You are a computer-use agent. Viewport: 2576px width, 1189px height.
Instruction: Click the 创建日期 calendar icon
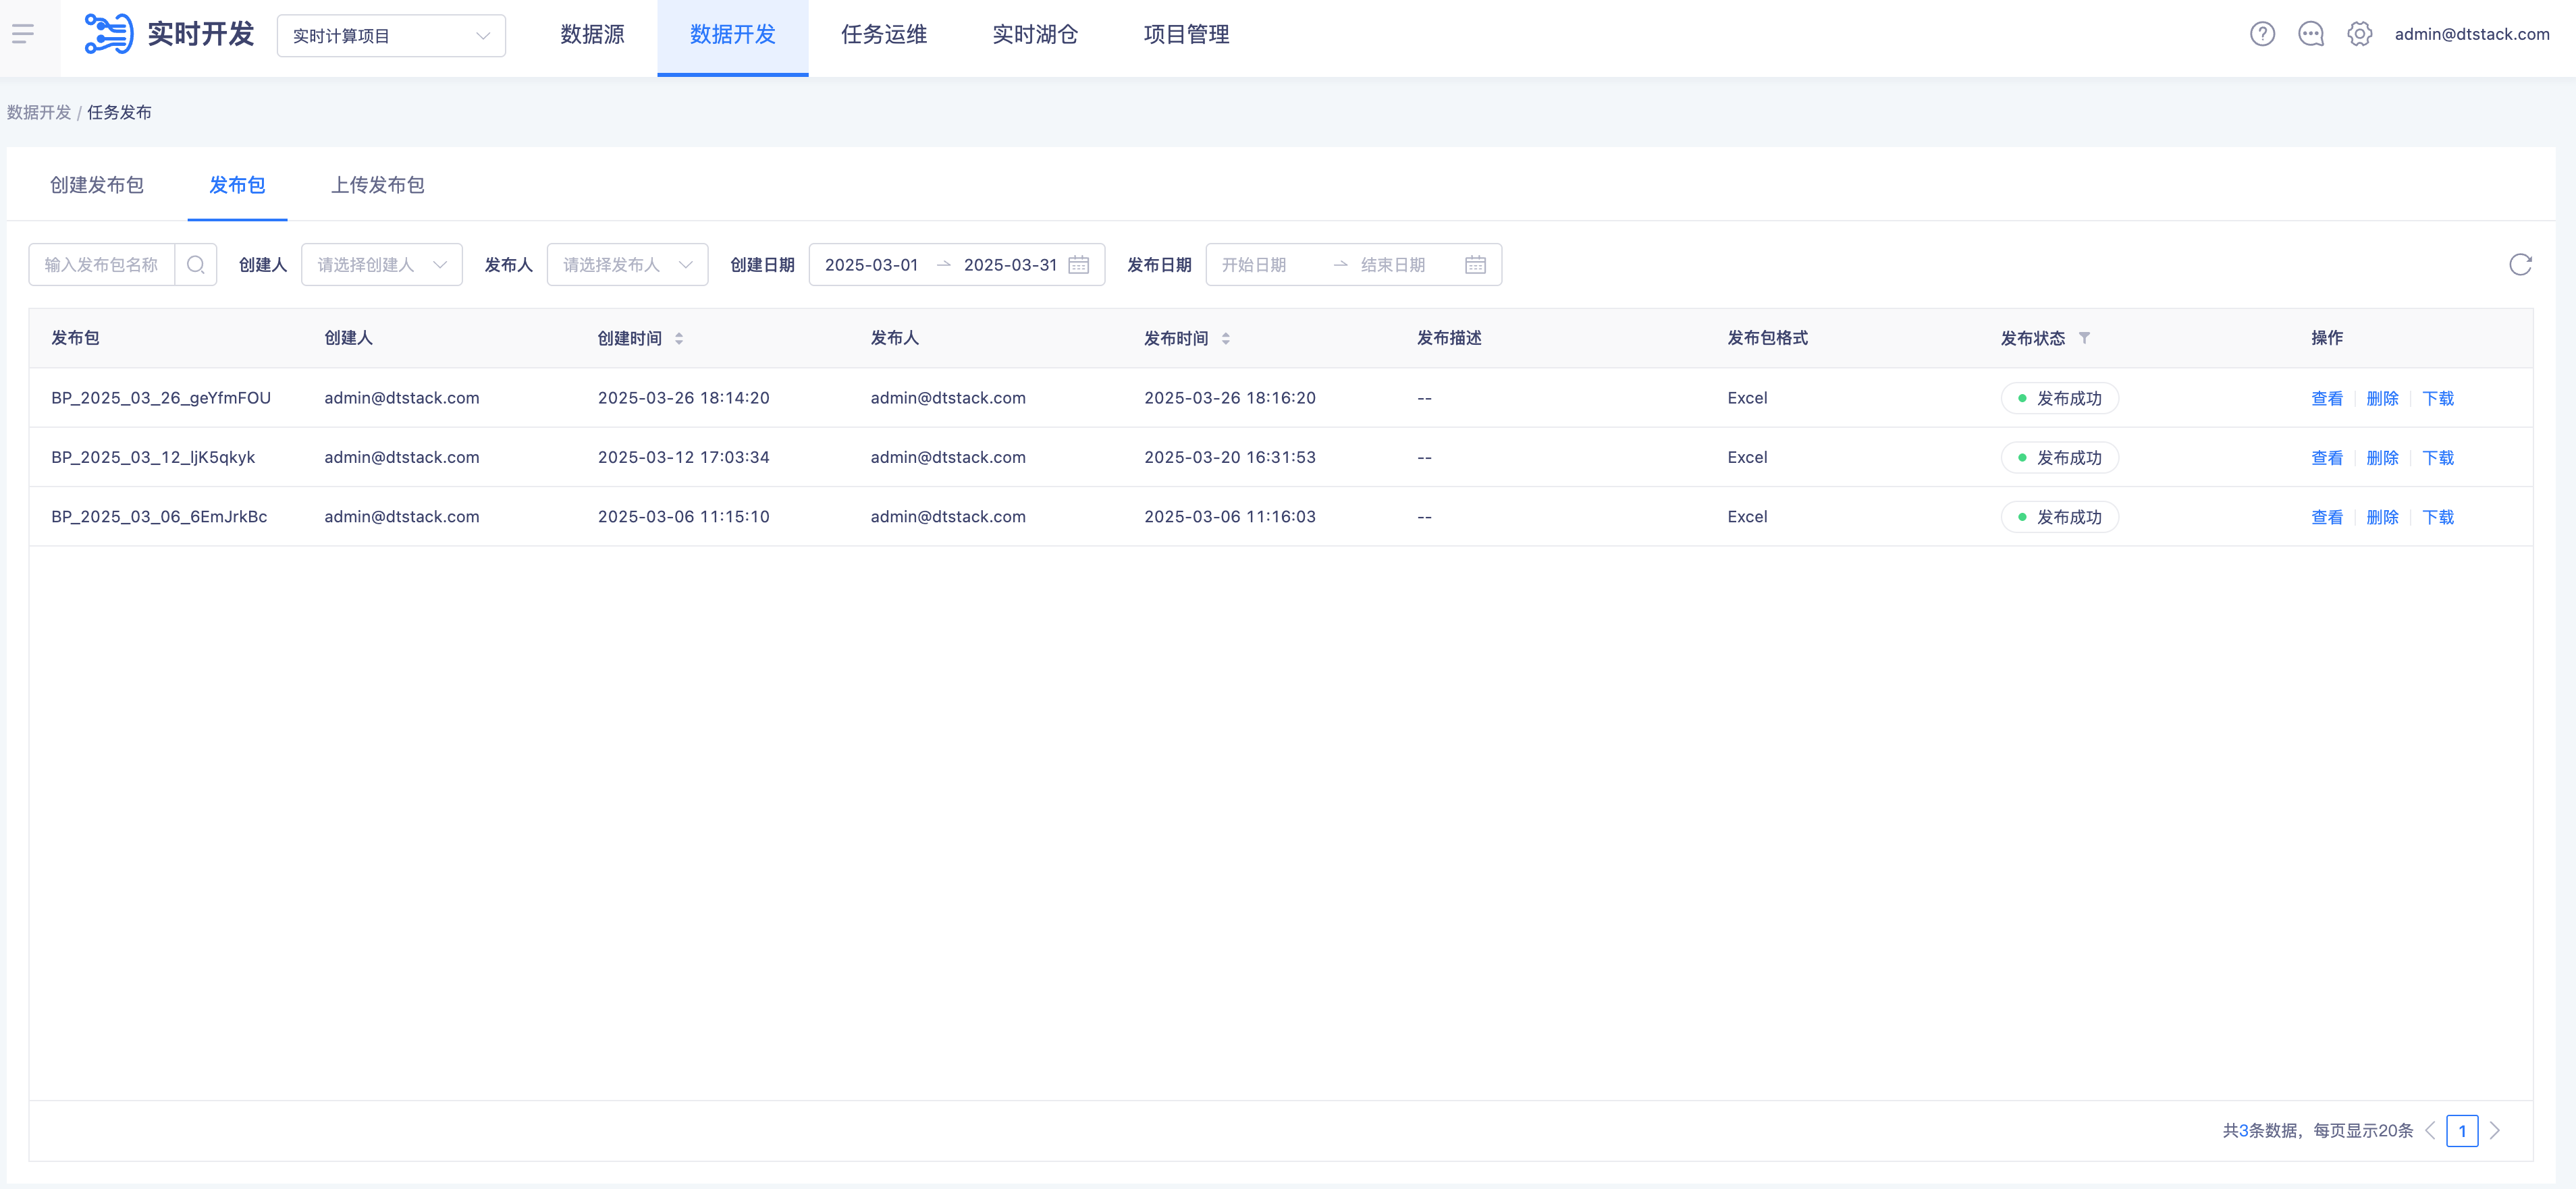click(1078, 265)
